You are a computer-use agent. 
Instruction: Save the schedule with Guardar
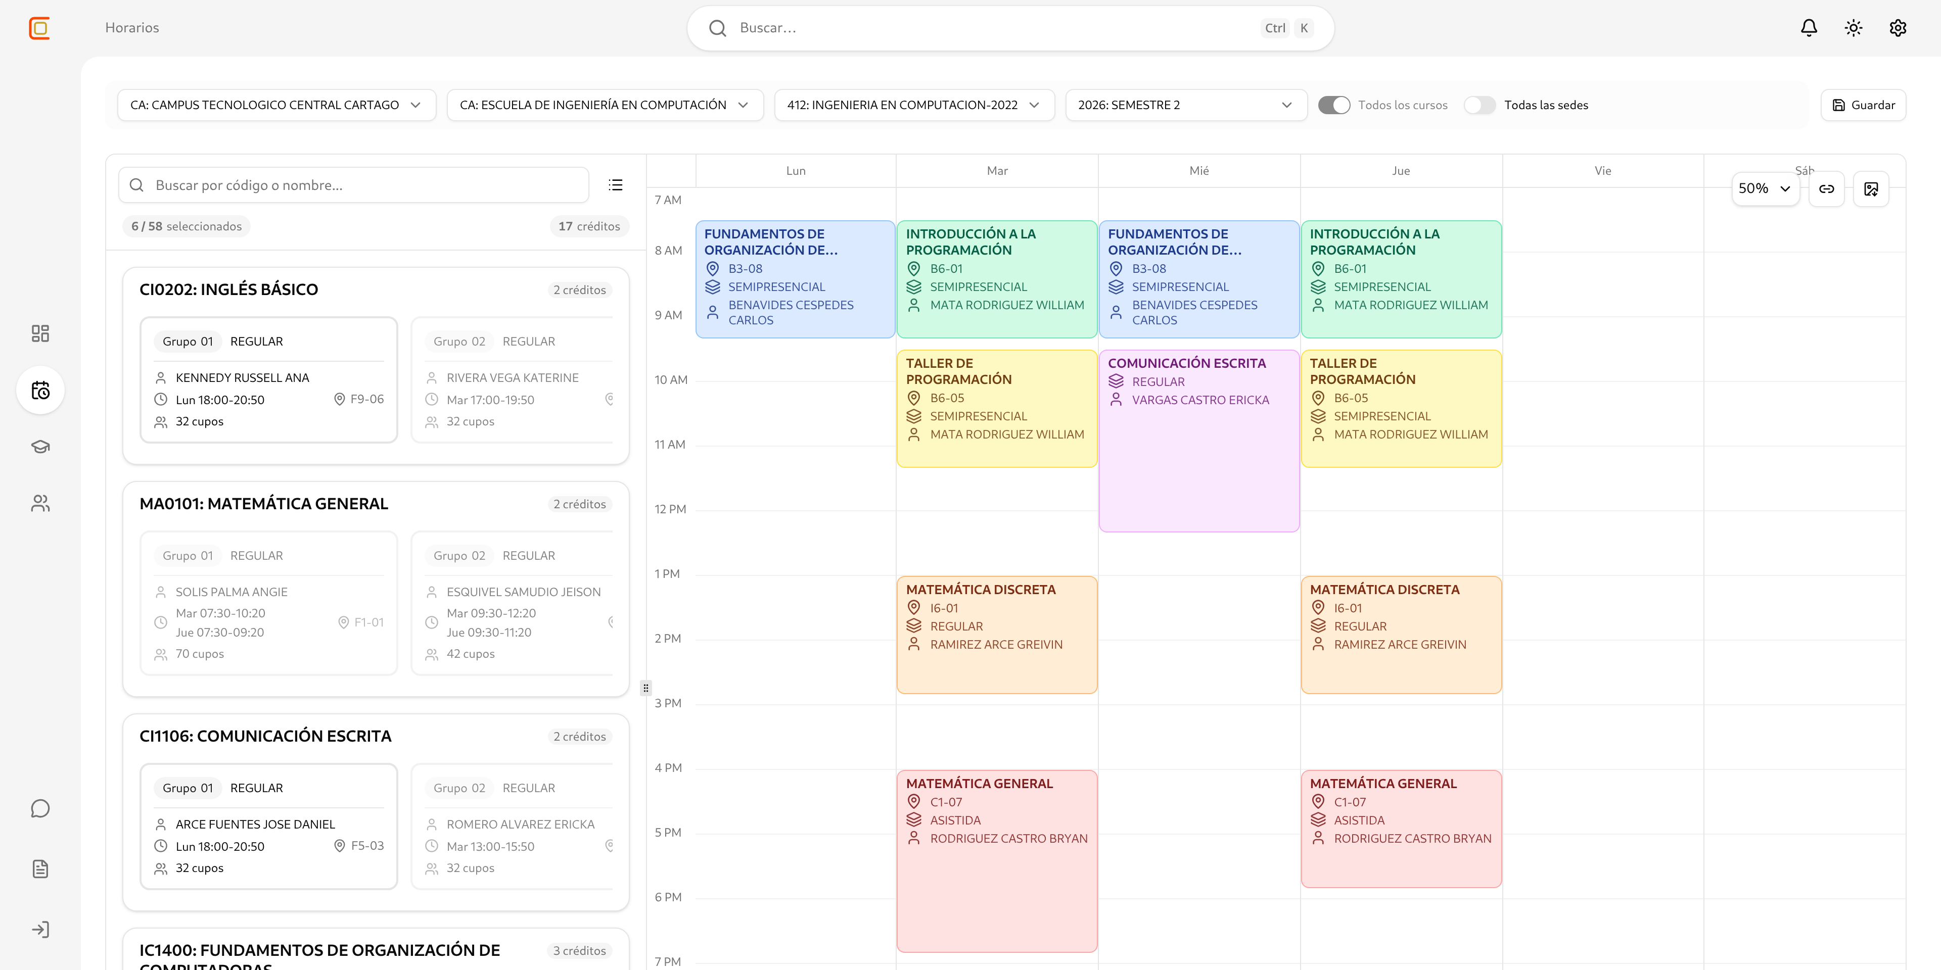1863,106
